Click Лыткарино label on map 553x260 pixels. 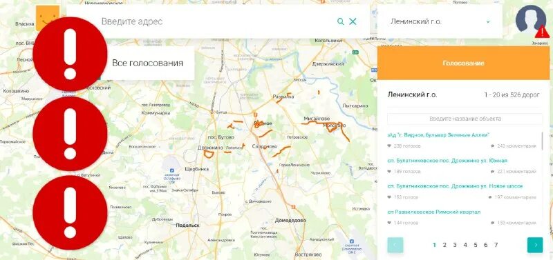355,106
